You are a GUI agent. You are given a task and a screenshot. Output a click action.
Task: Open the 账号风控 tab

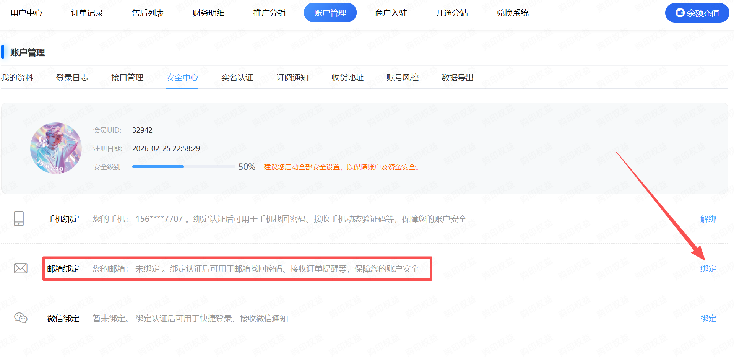point(402,77)
